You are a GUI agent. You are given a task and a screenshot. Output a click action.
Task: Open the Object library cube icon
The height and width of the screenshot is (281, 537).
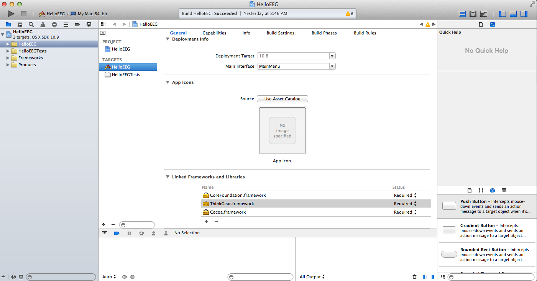(x=493, y=190)
